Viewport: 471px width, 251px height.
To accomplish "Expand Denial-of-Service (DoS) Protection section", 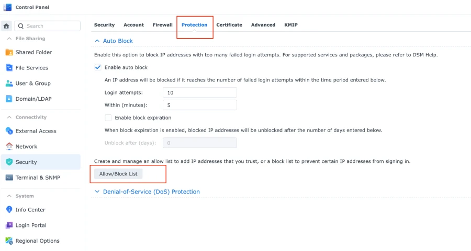I will [97, 192].
